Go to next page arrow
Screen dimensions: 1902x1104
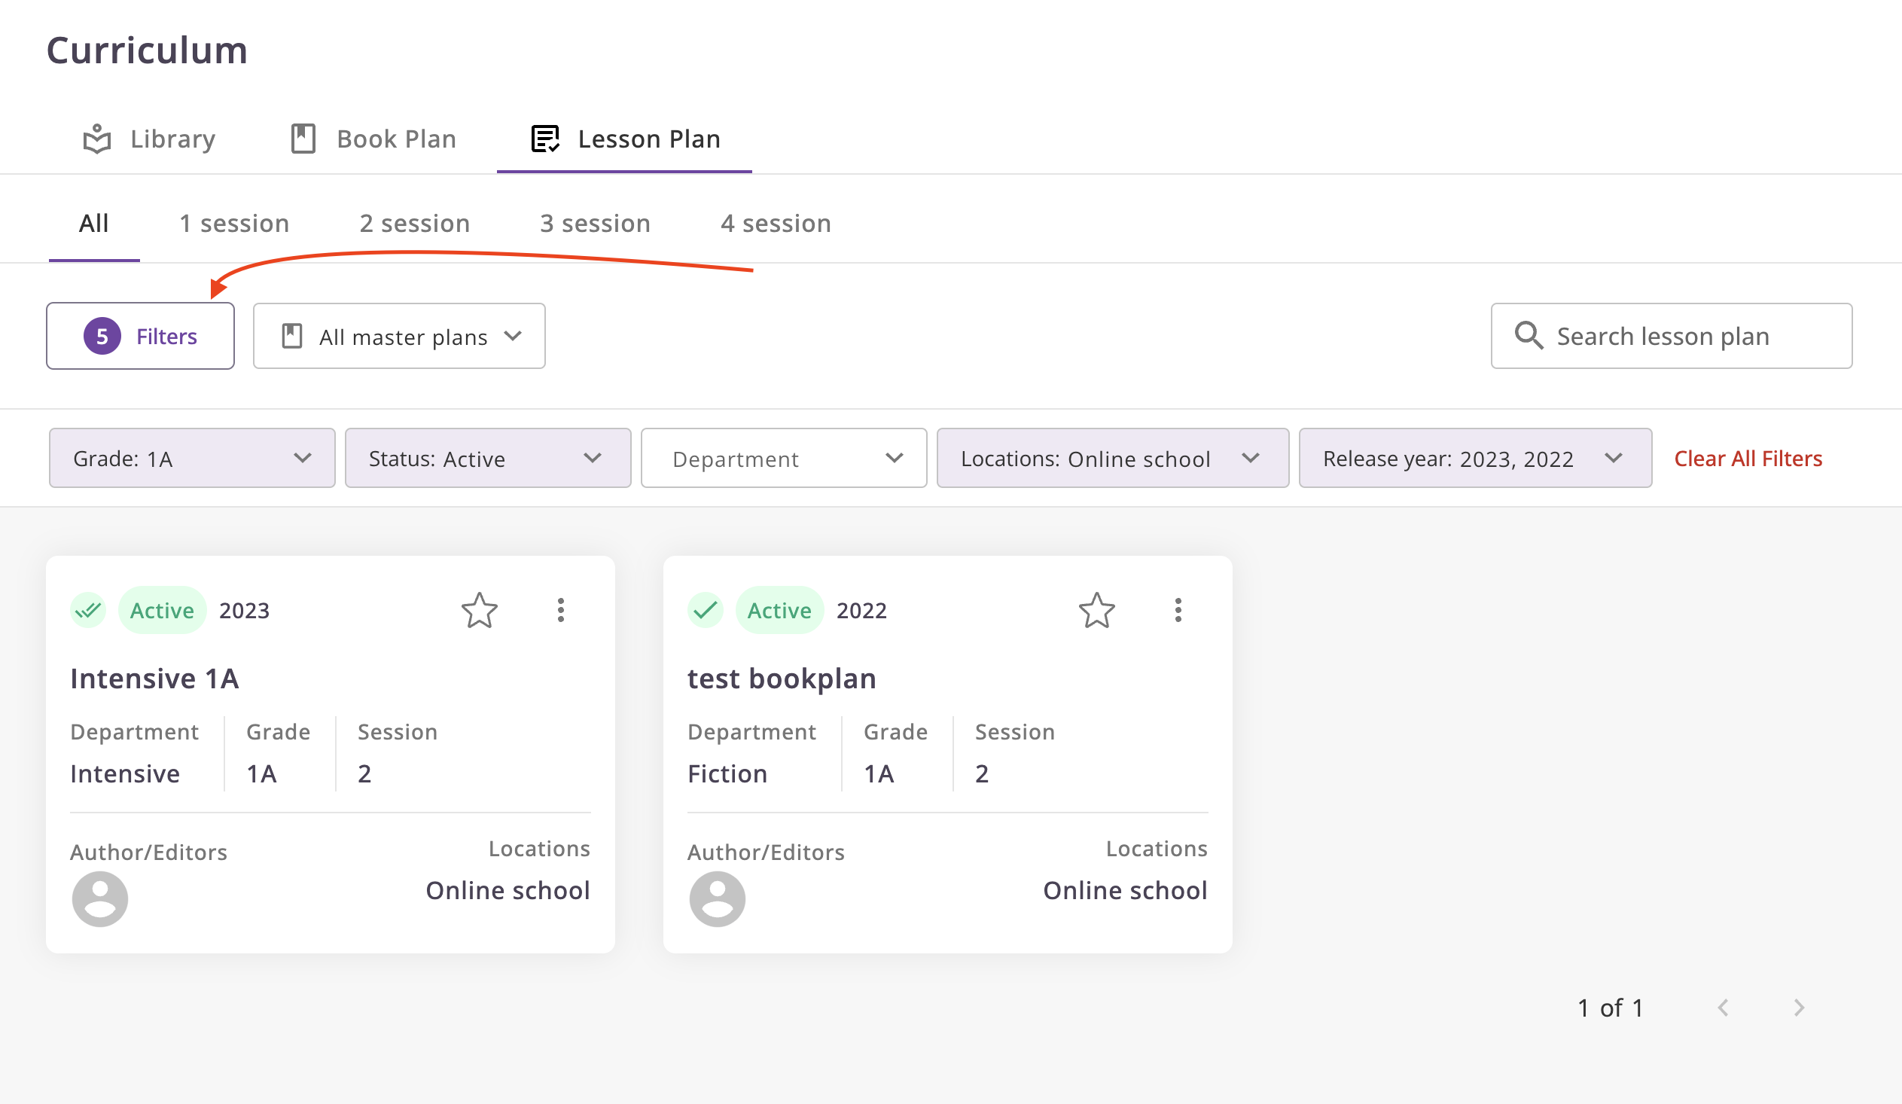coord(1800,1008)
